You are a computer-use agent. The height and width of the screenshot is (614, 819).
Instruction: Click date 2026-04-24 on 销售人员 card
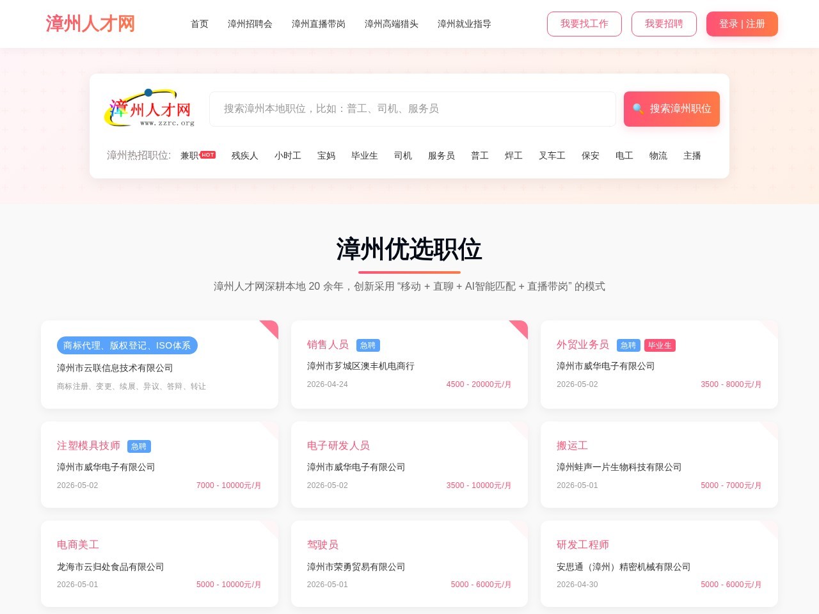click(328, 384)
